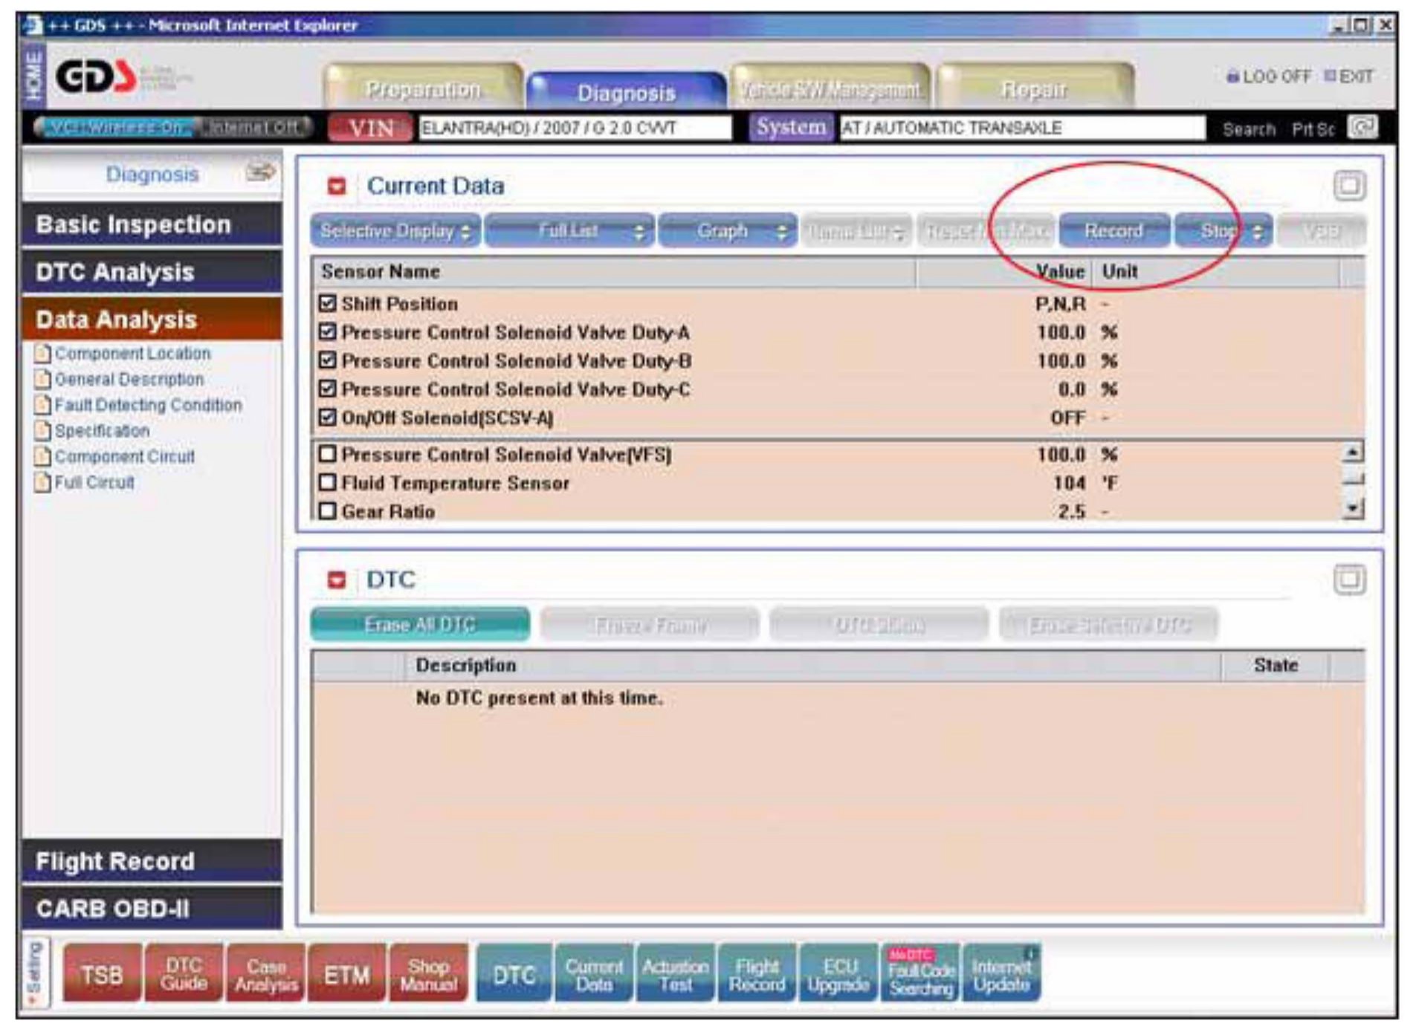The width and height of the screenshot is (1419, 1035).
Task: Open Fault Code Searching icon
Action: tap(920, 974)
